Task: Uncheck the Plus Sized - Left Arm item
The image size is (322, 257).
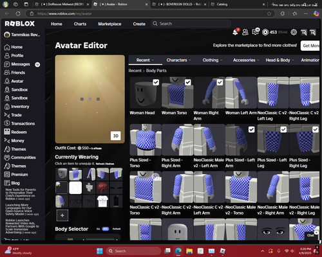Action: pyautogui.click(x=251, y=130)
